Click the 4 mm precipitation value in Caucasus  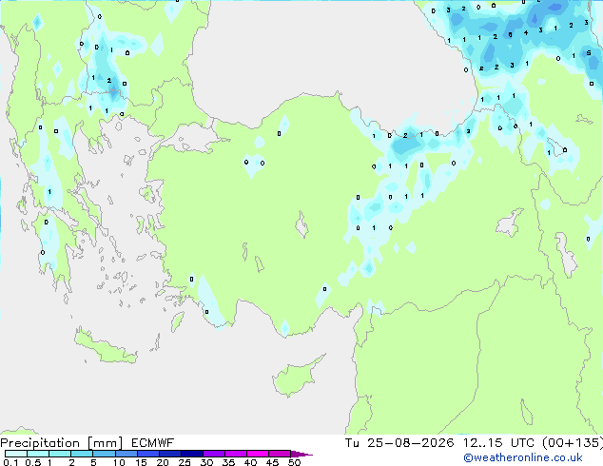(526, 33)
